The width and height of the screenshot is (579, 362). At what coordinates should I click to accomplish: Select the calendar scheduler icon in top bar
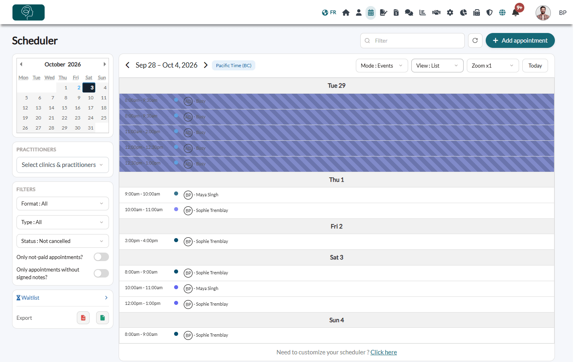coord(371,12)
